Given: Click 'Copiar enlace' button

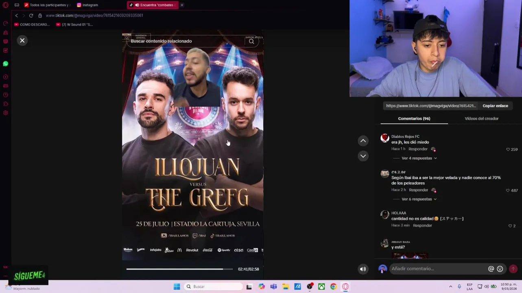Looking at the screenshot, I should pos(495,106).
